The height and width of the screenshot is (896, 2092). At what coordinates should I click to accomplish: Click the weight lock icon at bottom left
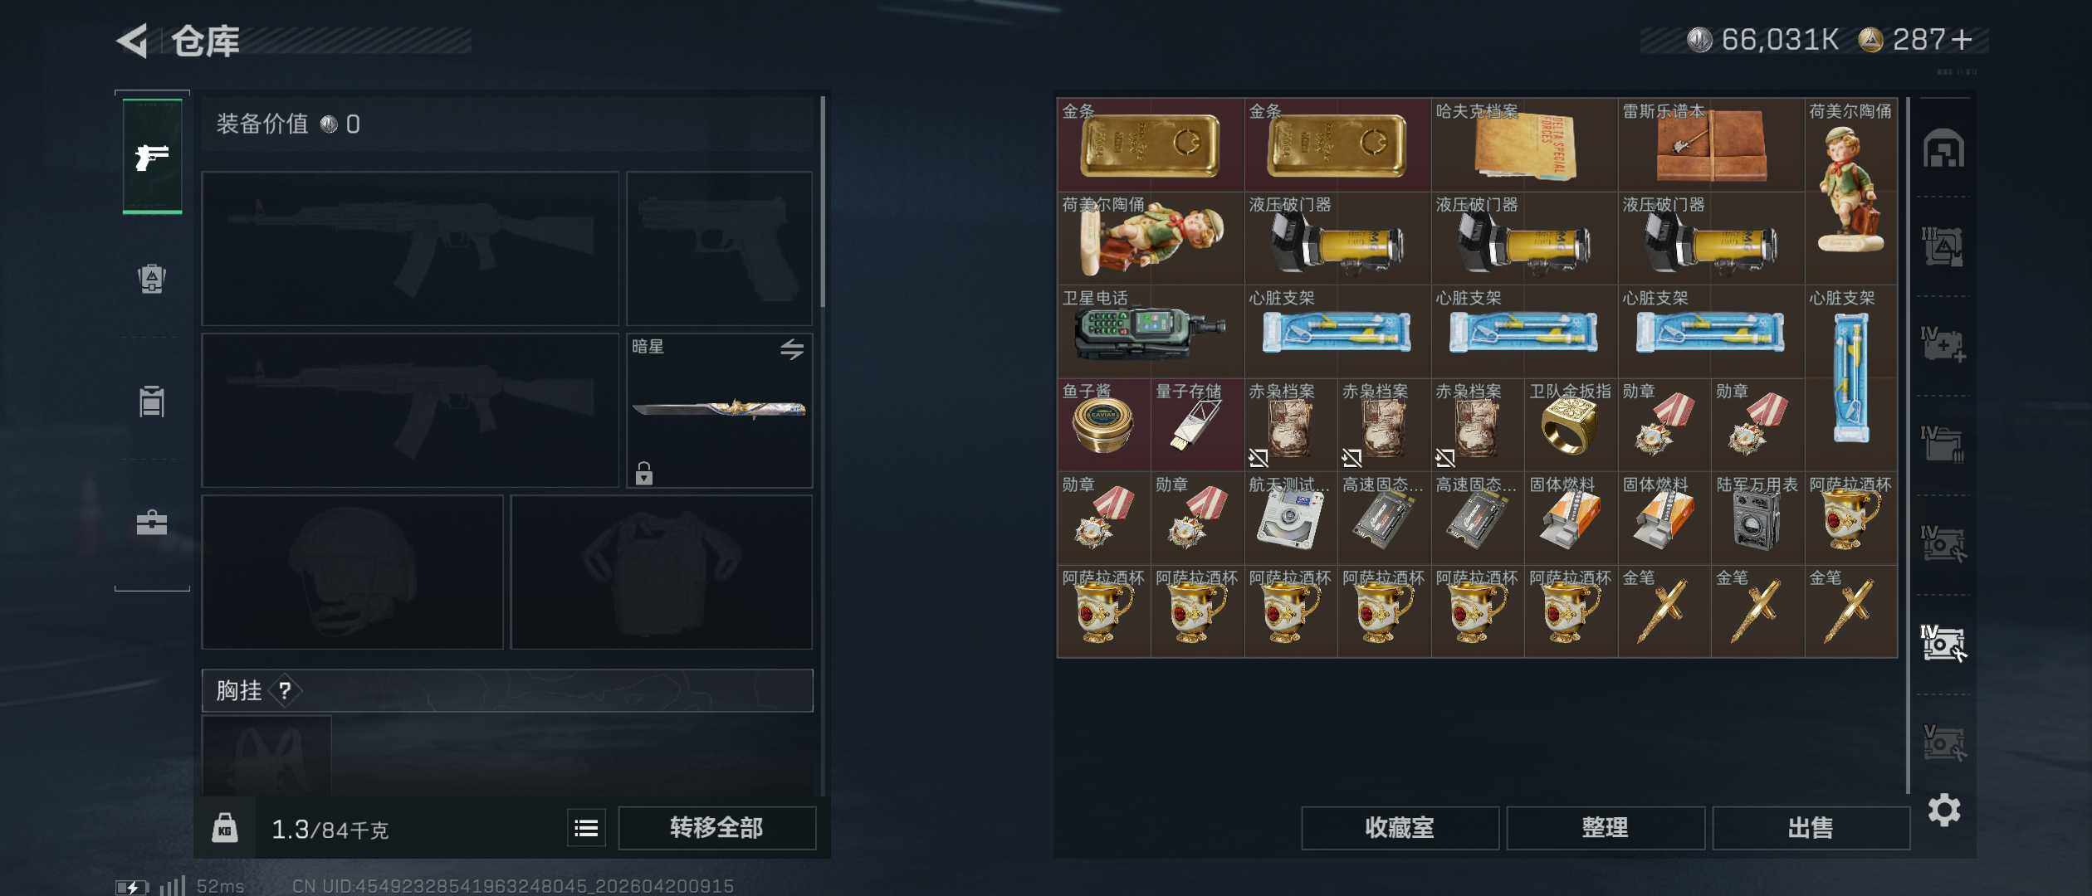(225, 828)
